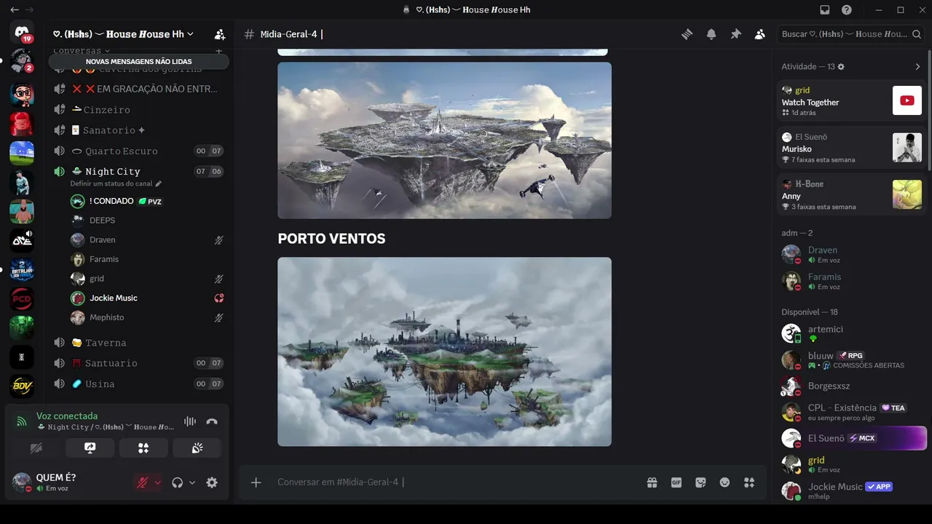Open Direct Messages home icon

click(x=22, y=32)
